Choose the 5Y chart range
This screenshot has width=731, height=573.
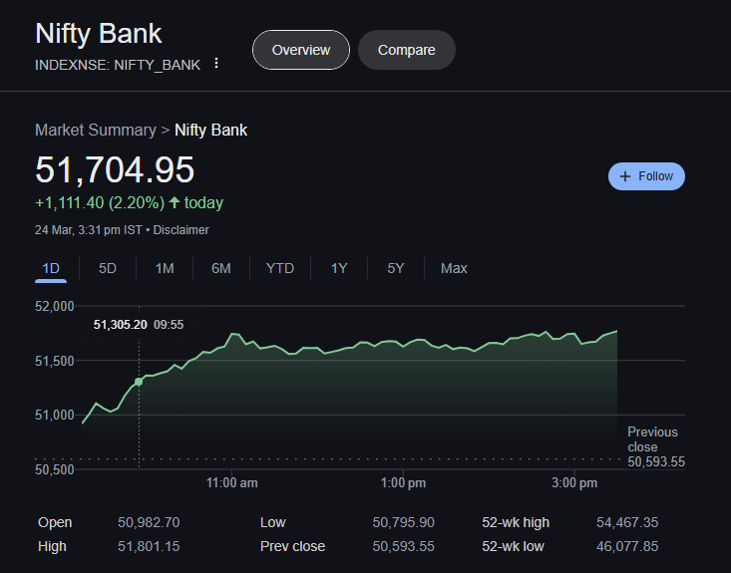(395, 268)
